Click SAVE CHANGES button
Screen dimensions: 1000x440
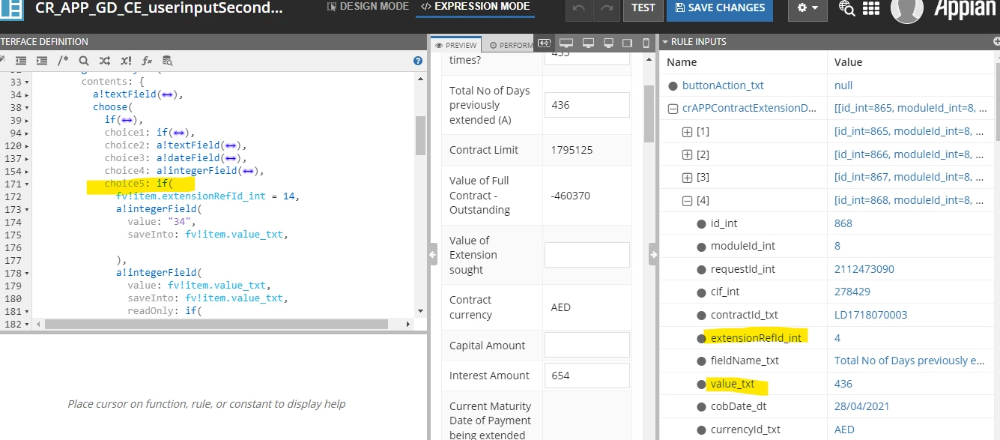tap(720, 8)
